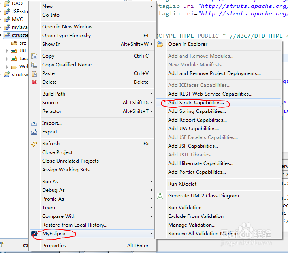Click the MyEclipse menu icon
This screenshot has width=288, height=253.
click(34, 234)
